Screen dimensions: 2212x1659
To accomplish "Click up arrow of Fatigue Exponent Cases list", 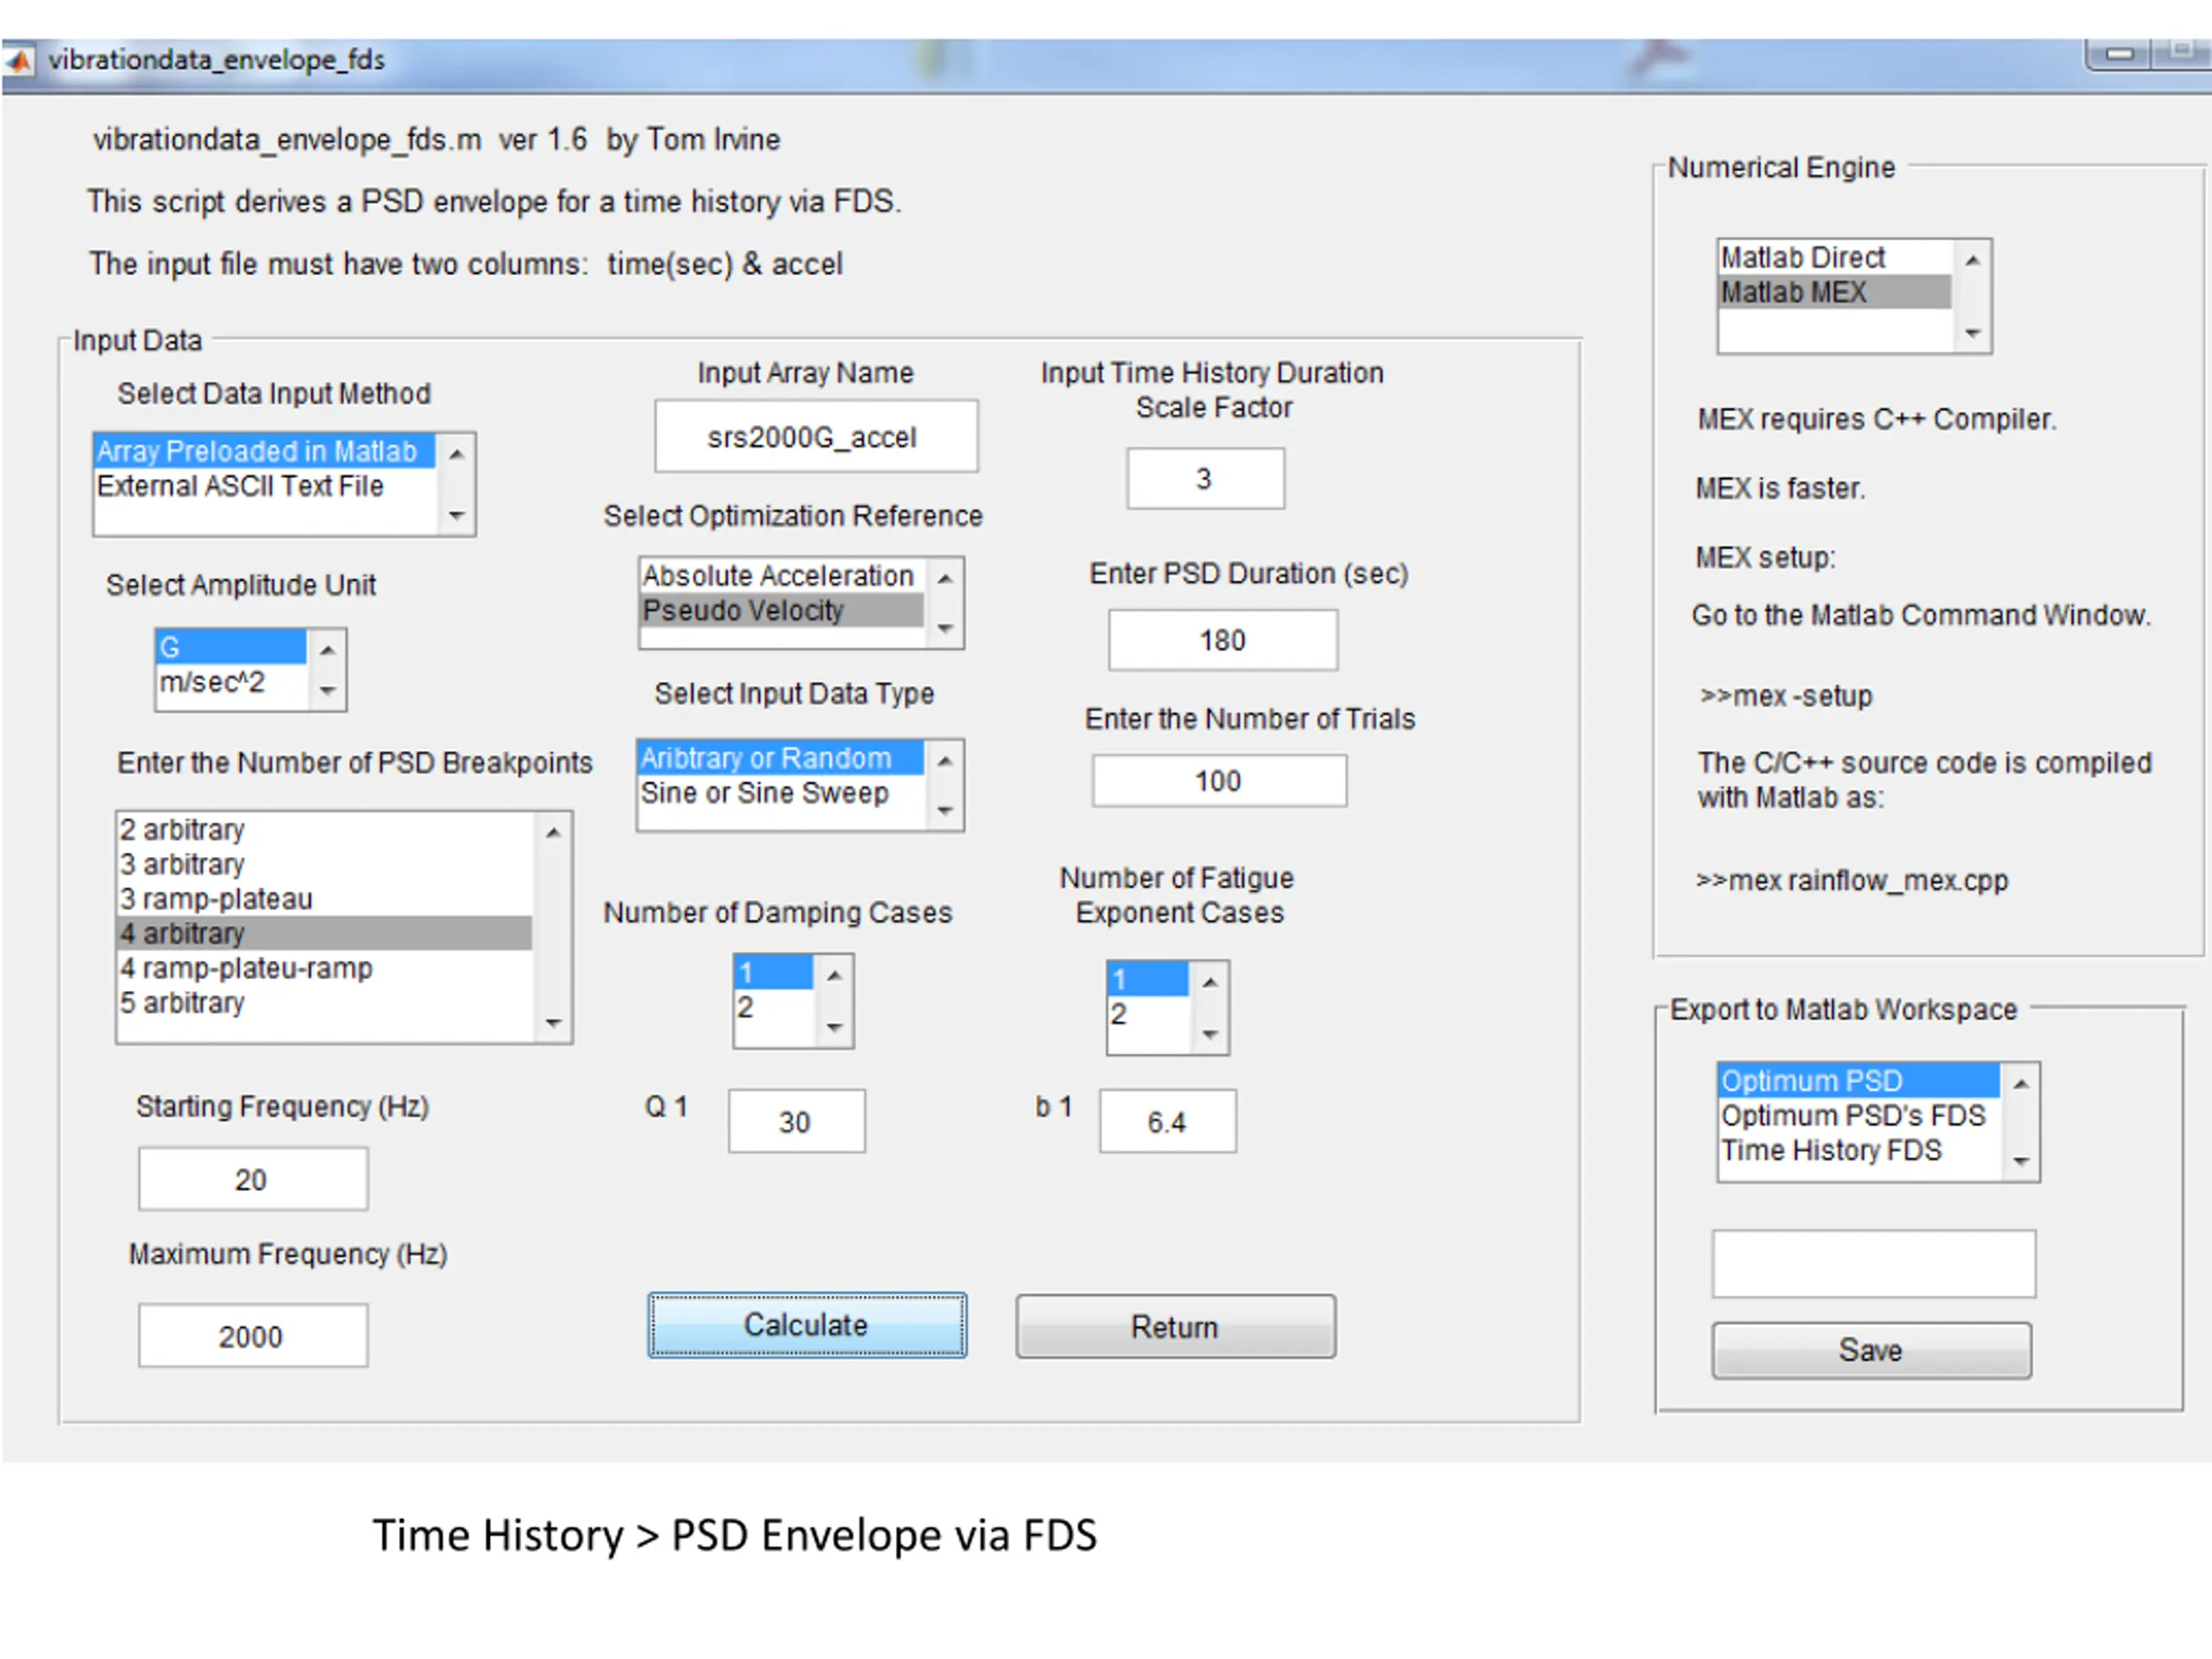I will [x=1210, y=982].
